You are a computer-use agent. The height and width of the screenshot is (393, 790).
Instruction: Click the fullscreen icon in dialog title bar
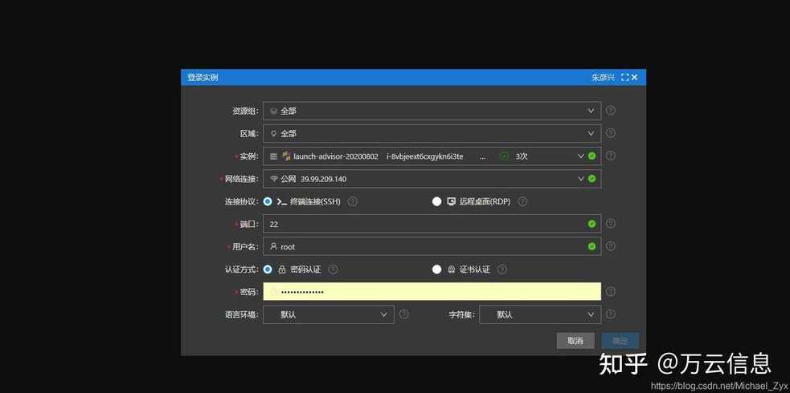pyautogui.click(x=624, y=77)
